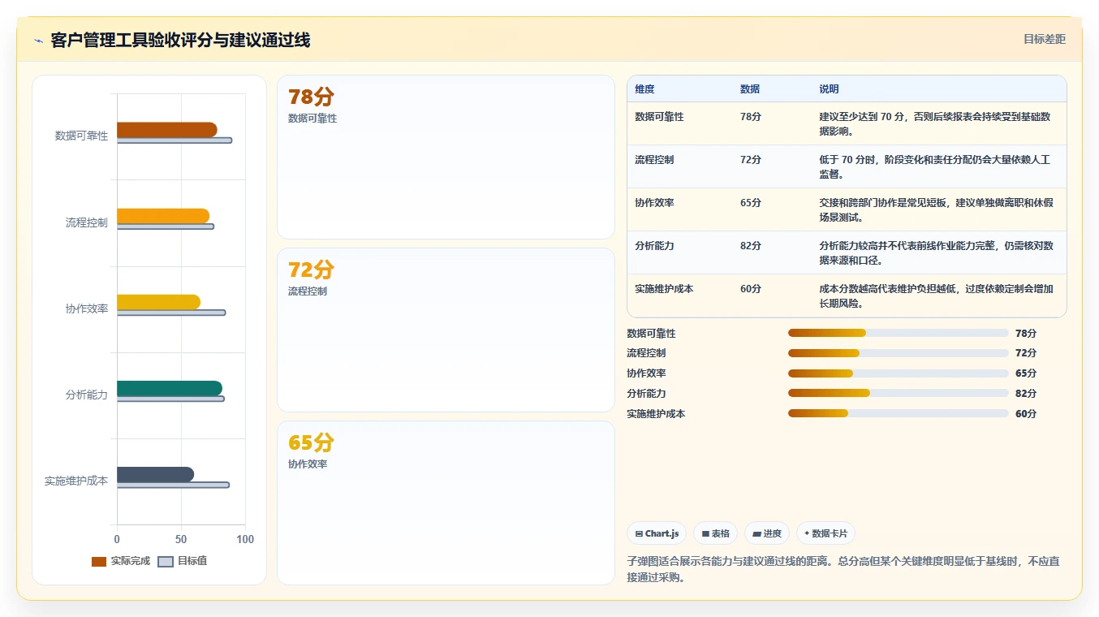Click the 数据 column header
This screenshot has width=1099, height=617.
click(750, 88)
